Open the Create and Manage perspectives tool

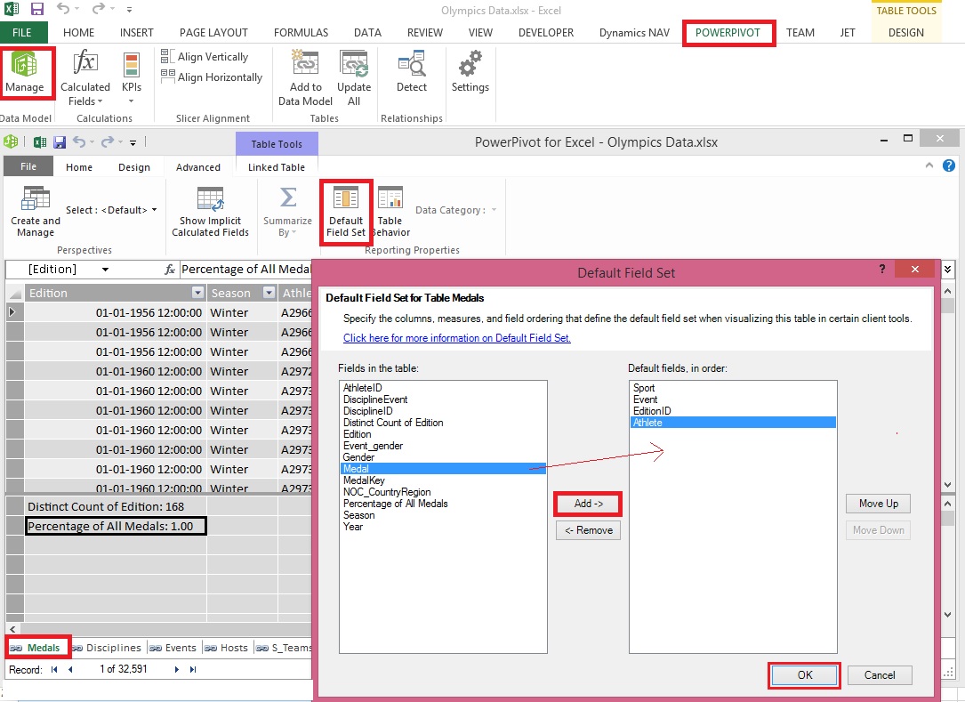[x=36, y=212]
